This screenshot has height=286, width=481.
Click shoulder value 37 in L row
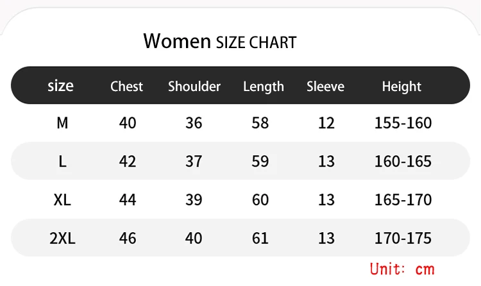(194, 162)
